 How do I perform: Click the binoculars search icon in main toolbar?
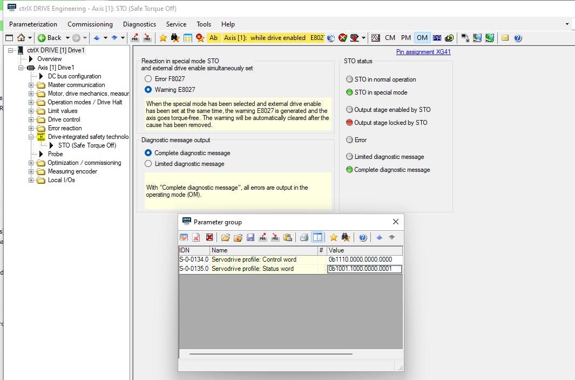175,38
